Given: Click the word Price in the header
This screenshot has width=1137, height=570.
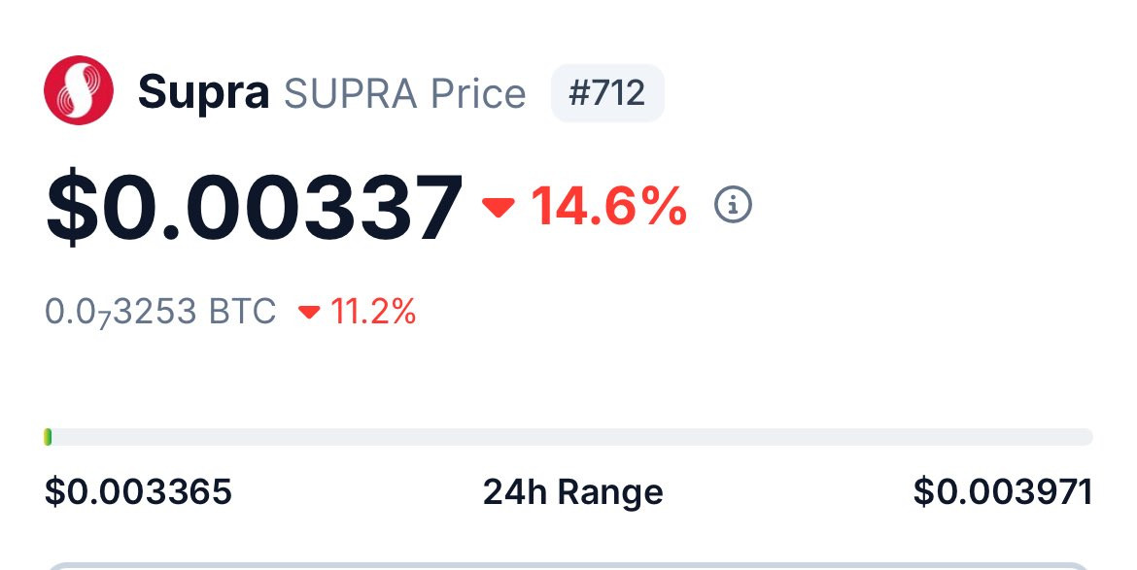Looking at the screenshot, I should [478, 94].
